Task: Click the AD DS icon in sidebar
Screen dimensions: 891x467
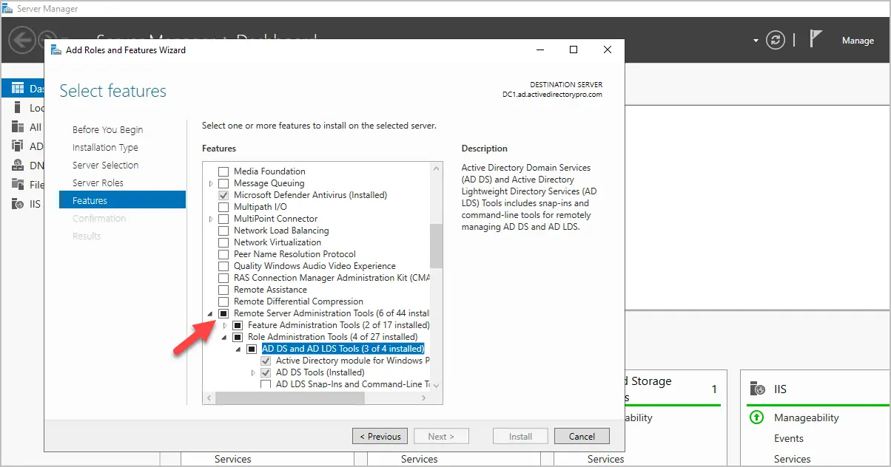Action: (18, 146)
